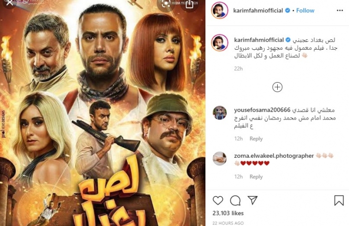Image resolution: width=349 pixels, height=226 pixels.
Task: Open comment speech bubble icon
Action: (x=235, y=201)
